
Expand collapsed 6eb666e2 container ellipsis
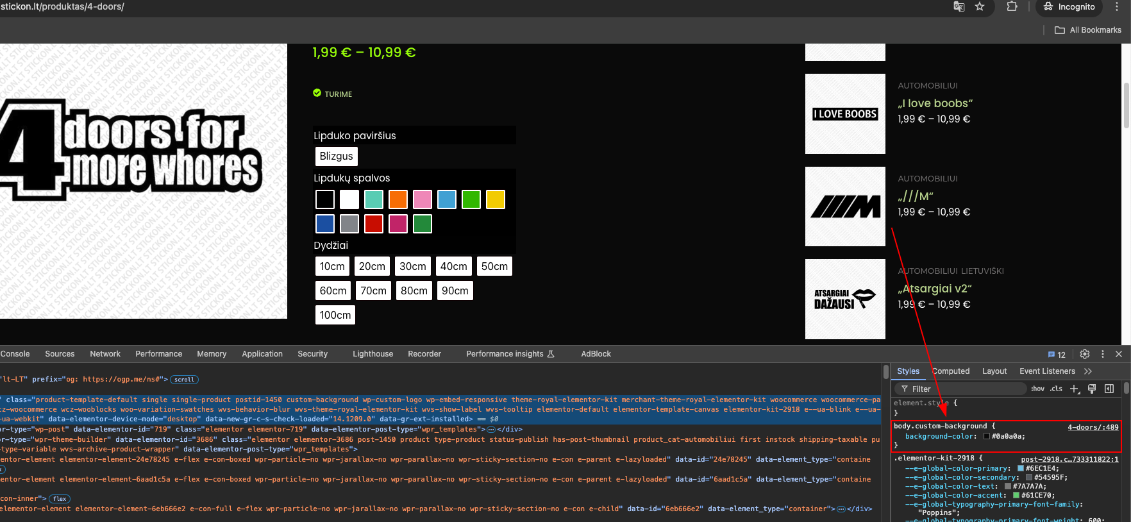pyautogui.click(x=841, y=509)
